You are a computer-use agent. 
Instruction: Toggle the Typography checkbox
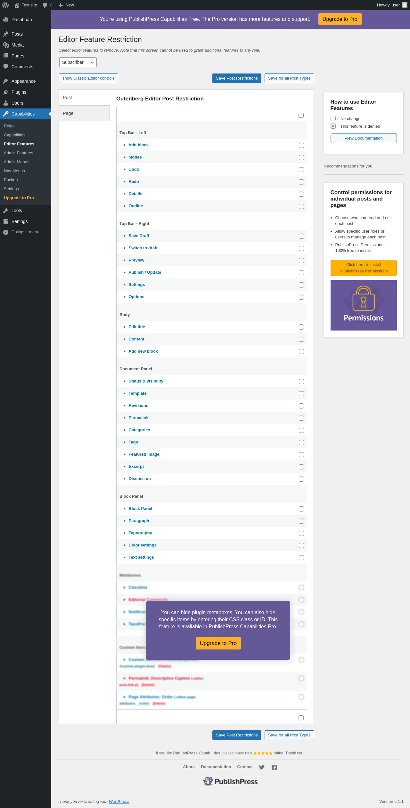click(x=301, y=533)
